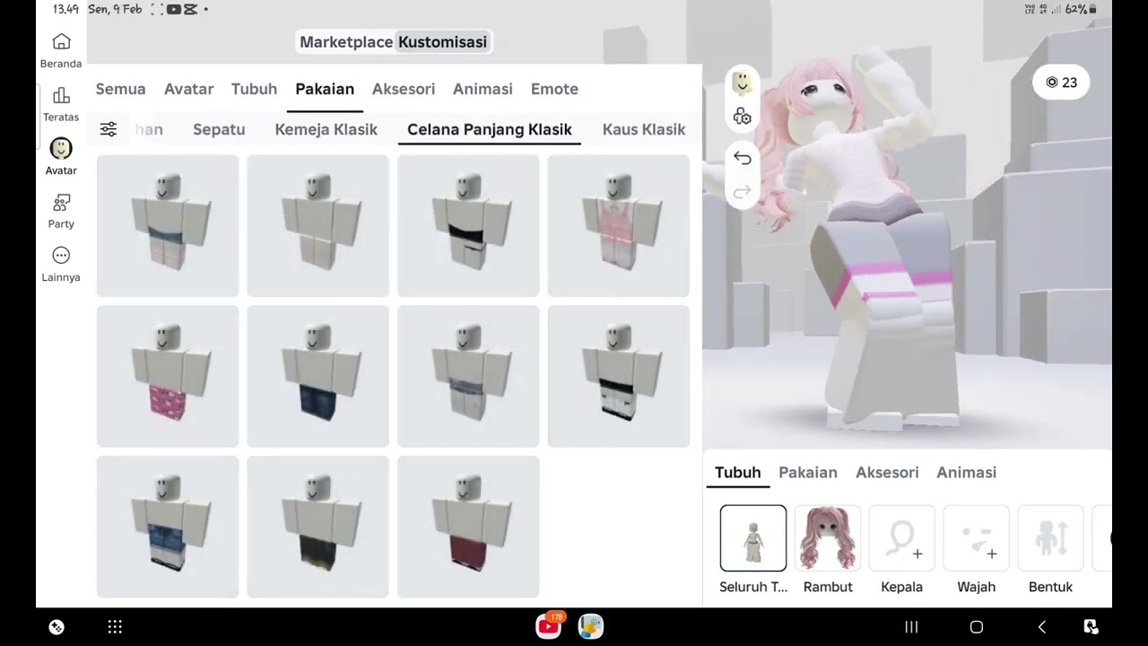Select pants with black waistband thumbnail
The width and height of the screenshot is (1148, 646).
tap(468, 225)
